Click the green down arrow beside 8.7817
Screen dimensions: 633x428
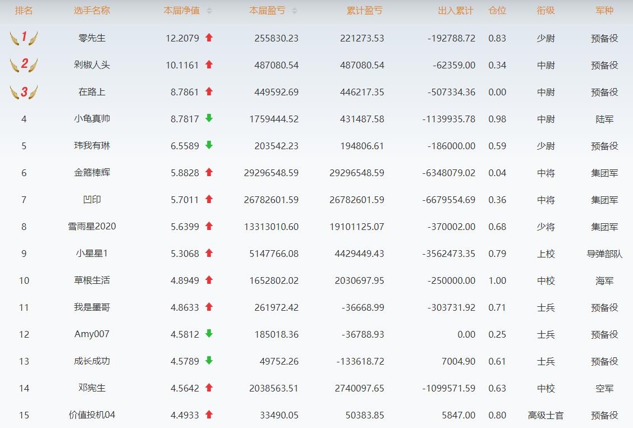coord(209,118)
